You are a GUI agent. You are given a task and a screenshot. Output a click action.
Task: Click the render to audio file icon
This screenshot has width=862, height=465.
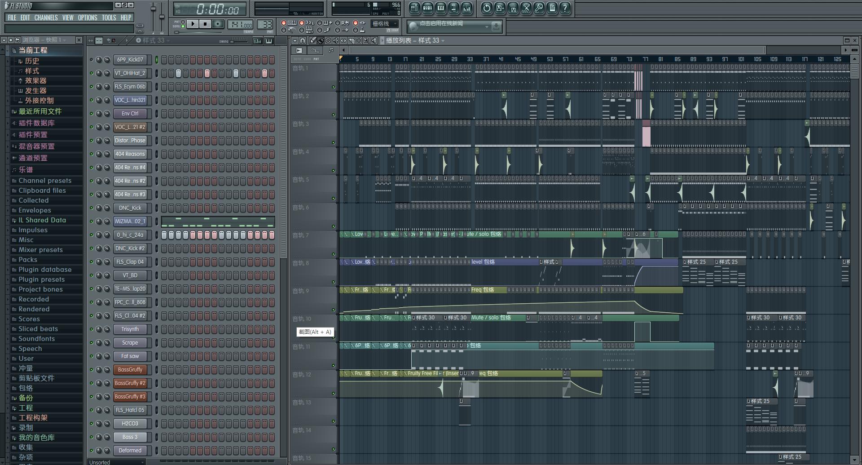(513, 8)
